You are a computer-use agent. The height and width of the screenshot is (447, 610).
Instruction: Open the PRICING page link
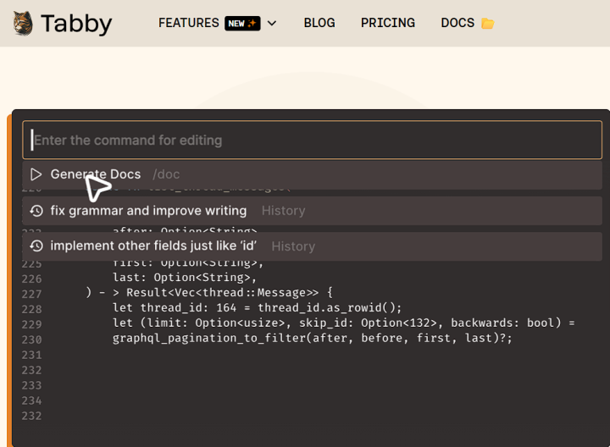(x=387, y=23)
